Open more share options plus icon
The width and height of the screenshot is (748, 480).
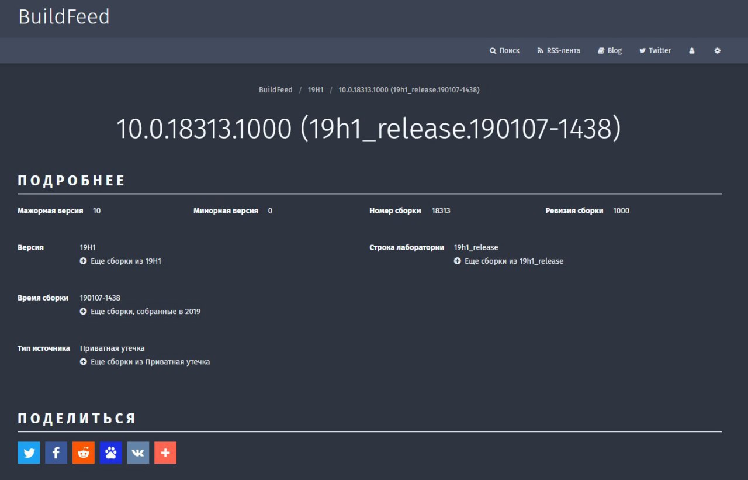point(165,453)
